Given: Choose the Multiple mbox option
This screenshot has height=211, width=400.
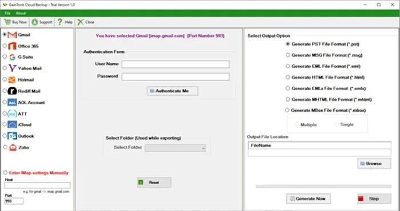Looking at the screenshot, I should [297, 124].
